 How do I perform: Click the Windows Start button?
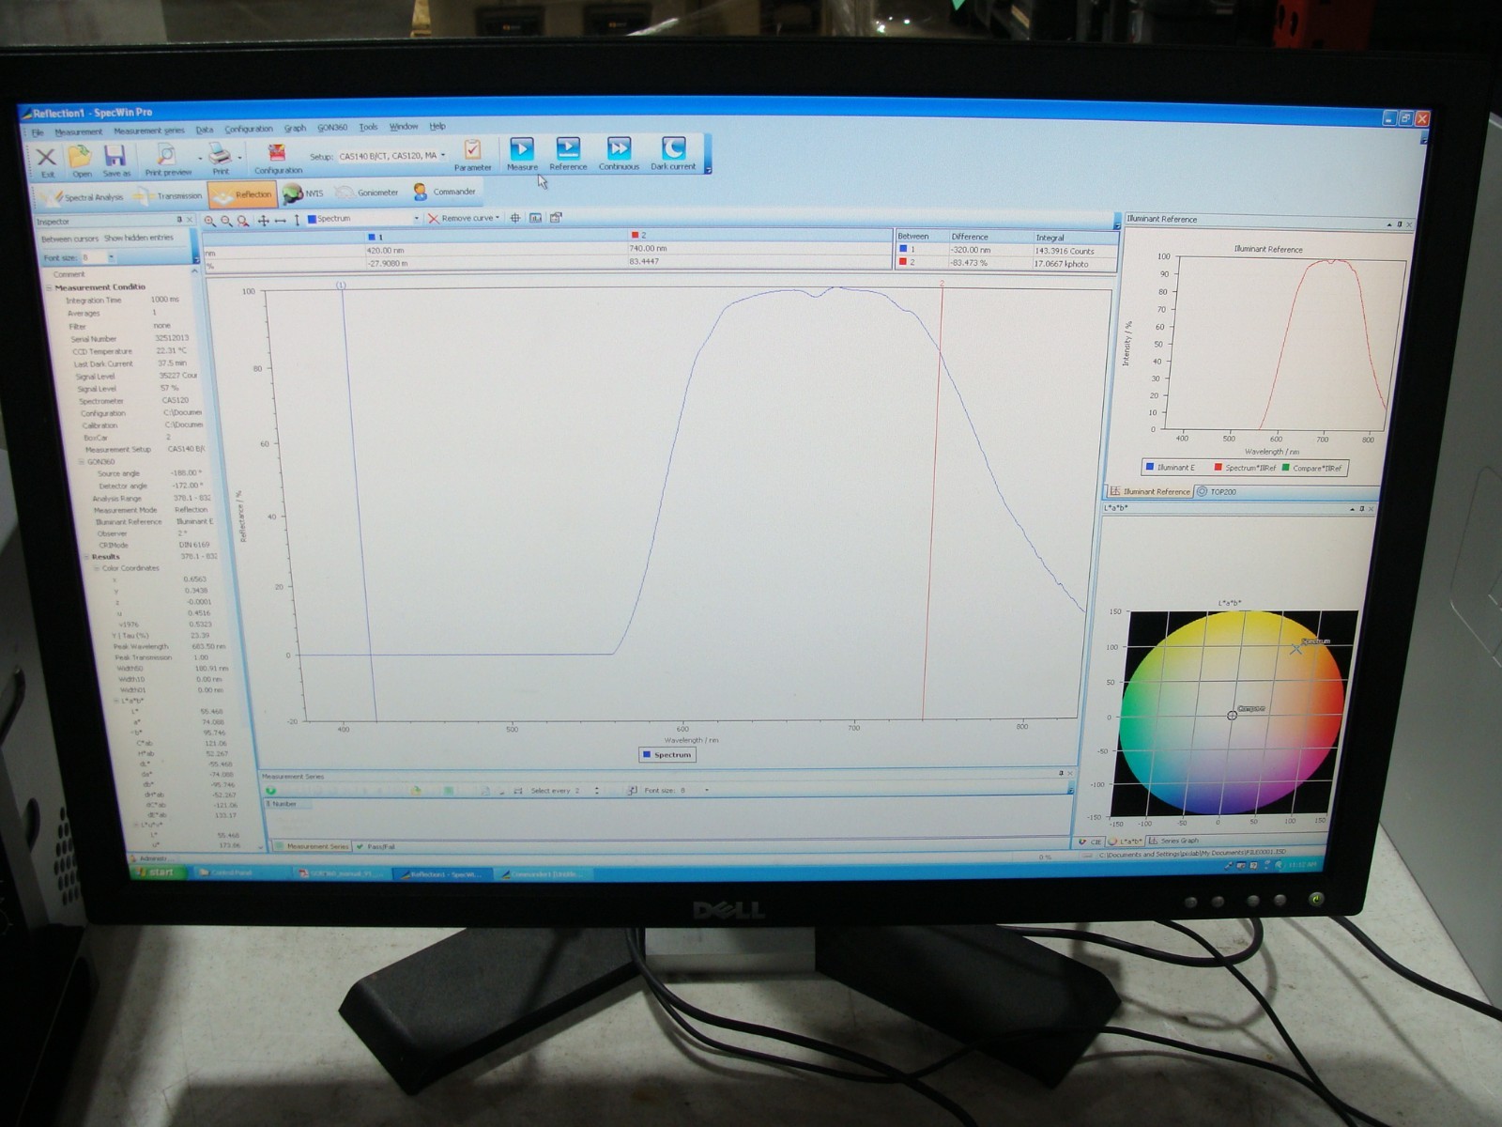point(158,872)
